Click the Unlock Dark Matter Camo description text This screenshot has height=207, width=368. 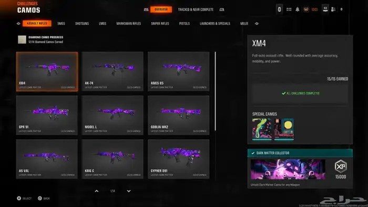point(275,185)
